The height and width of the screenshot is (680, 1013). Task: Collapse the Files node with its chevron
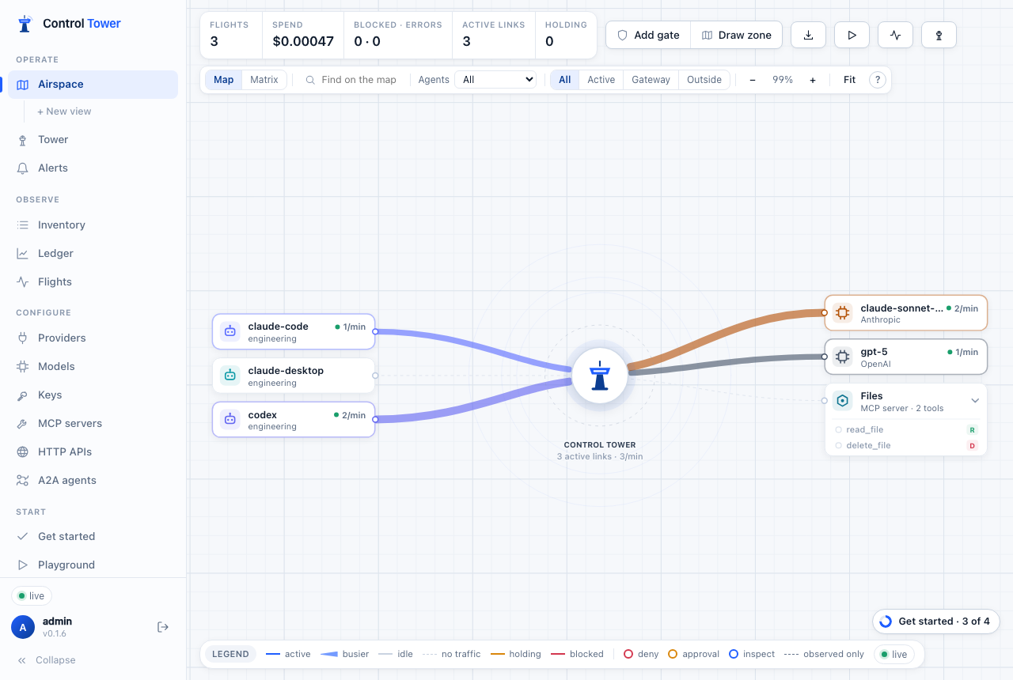point(976,401)
